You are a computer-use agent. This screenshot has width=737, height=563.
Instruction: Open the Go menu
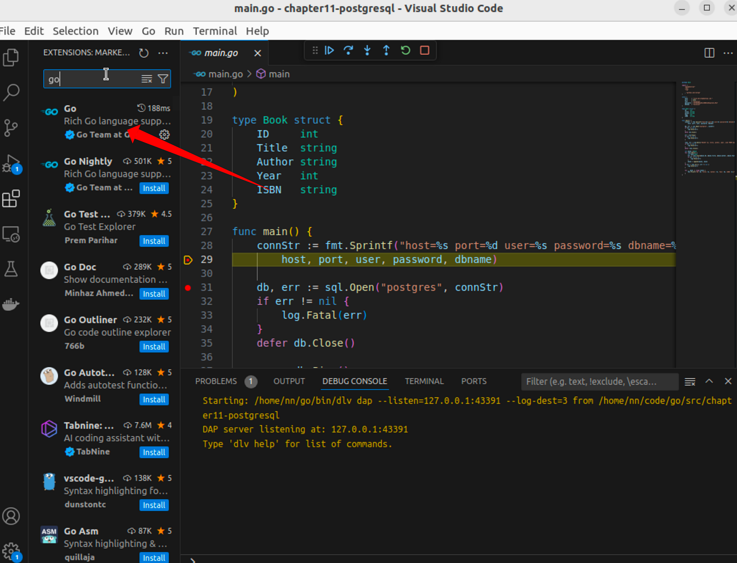click(148, 31)
